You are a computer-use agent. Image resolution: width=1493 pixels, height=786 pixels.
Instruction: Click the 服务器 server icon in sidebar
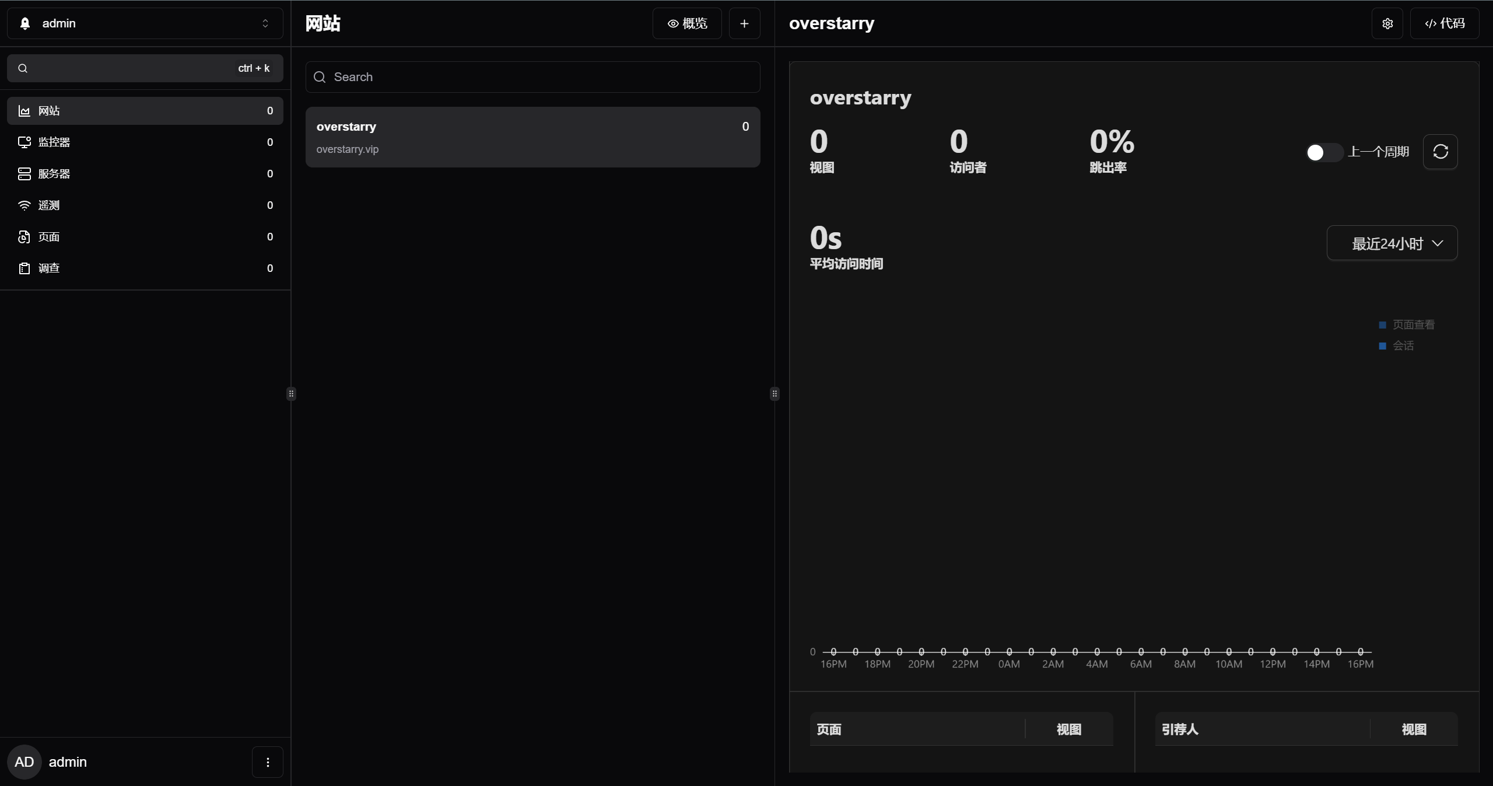pos(24,174)
